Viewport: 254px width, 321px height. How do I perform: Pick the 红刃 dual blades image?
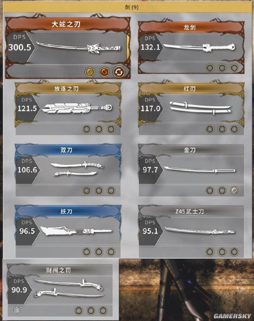[200, 108]
